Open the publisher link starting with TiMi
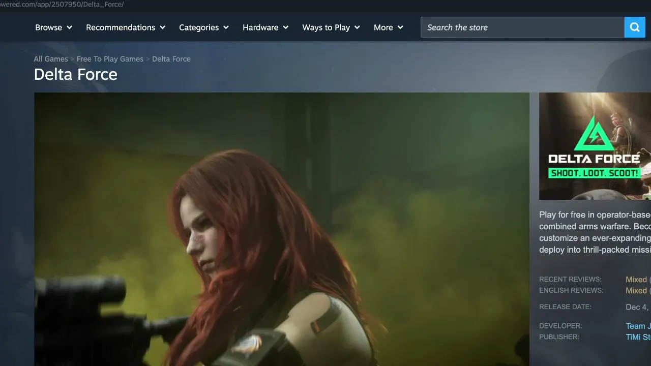The height and width of the screenshot is (366, 651). 638,337
